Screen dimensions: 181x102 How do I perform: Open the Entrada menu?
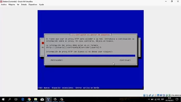point(24,5)
